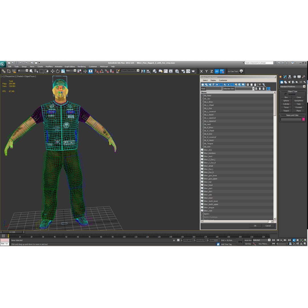The width and height of the screenshot is (308, 308).
Task: Open the Material Editor icon
Action: click(x=177, y=71)
